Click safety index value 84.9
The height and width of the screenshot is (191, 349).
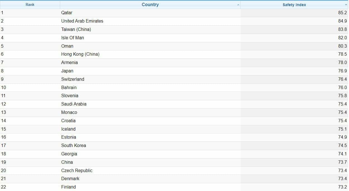coord(343,21)
